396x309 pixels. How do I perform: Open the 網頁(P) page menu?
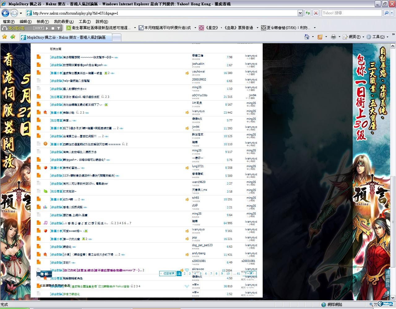point(354,37)
